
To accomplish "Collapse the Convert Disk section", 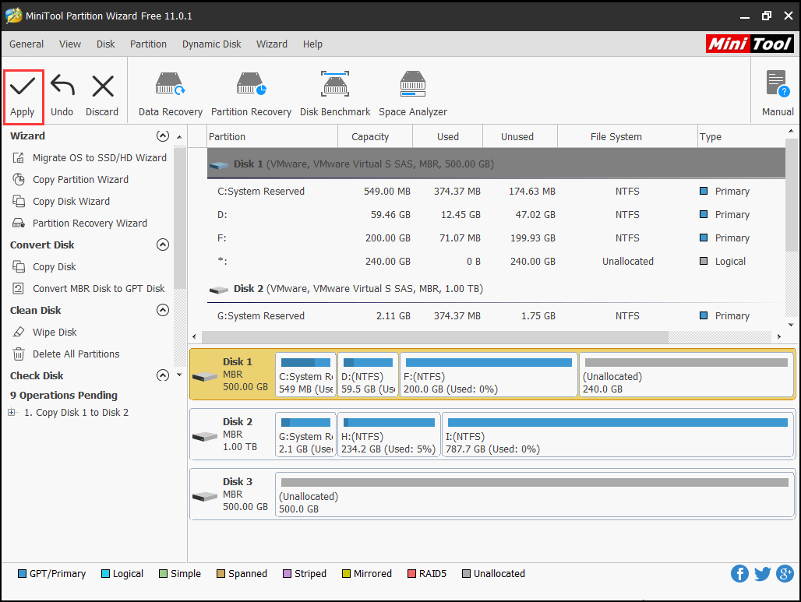I will (162, 245).
